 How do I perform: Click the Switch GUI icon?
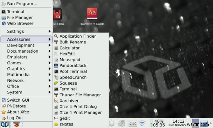(x=4, y=100)
